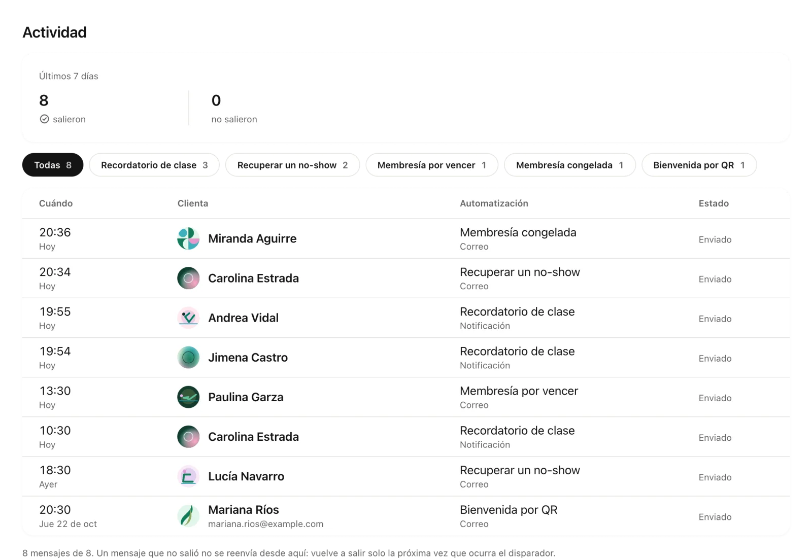This screenshot has height=559, width=812.
Task: Click the 20:36 timestamp
Action: coord(55,232)
